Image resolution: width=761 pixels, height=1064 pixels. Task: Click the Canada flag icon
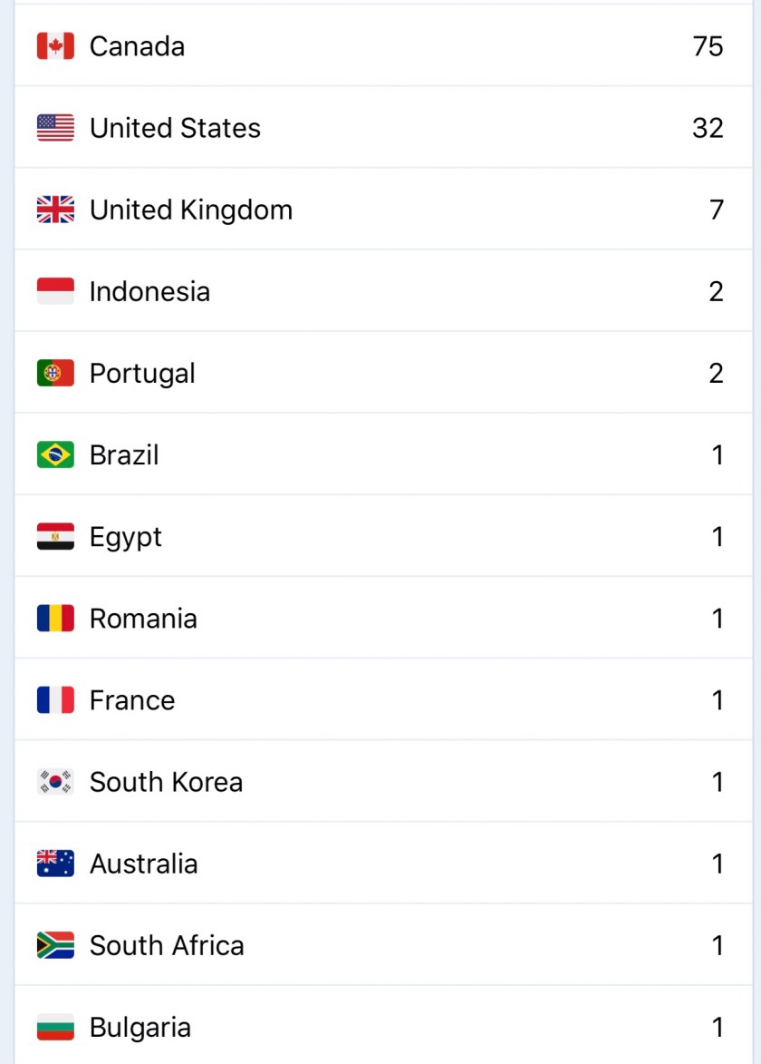tap(55, 46)
